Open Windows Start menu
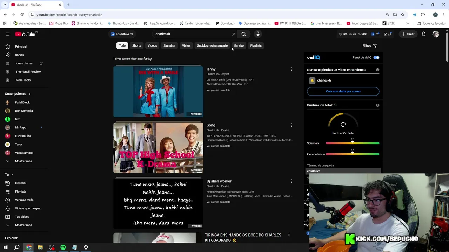Image resolution: width=449 pixels, height=252 pixels. pos(5,247)
